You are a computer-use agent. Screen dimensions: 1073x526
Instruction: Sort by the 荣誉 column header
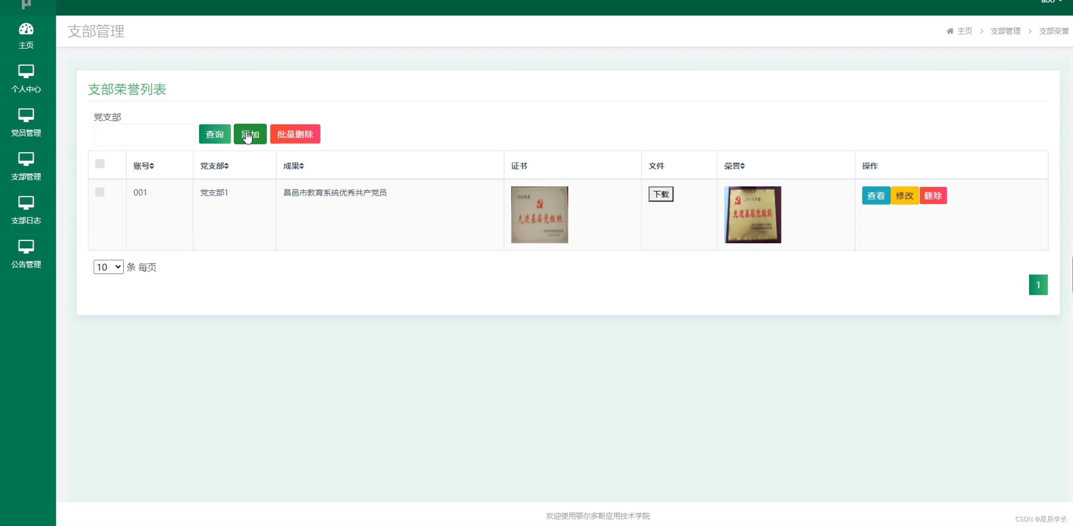pyautogui.click(x=734, y=166)
